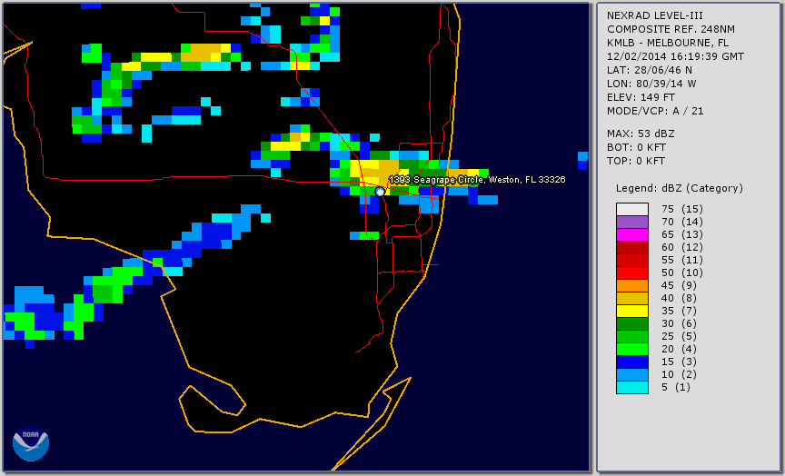The image size is (785, 476).
Task: Click the MAX: 53 dBZ text
Action: click(641, 134)
